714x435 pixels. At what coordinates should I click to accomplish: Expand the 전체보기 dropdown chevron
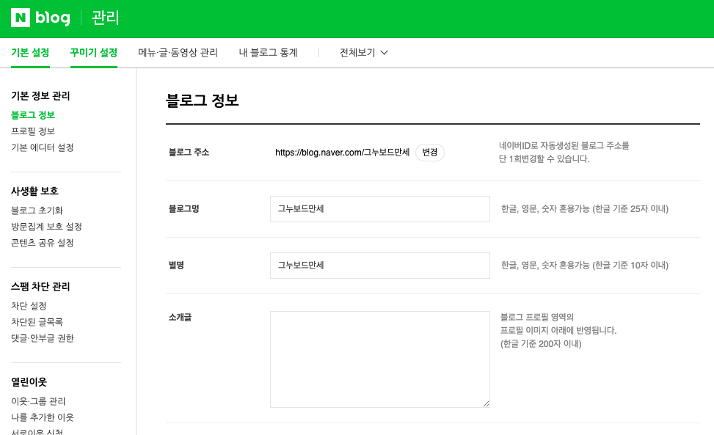[384, 53]
